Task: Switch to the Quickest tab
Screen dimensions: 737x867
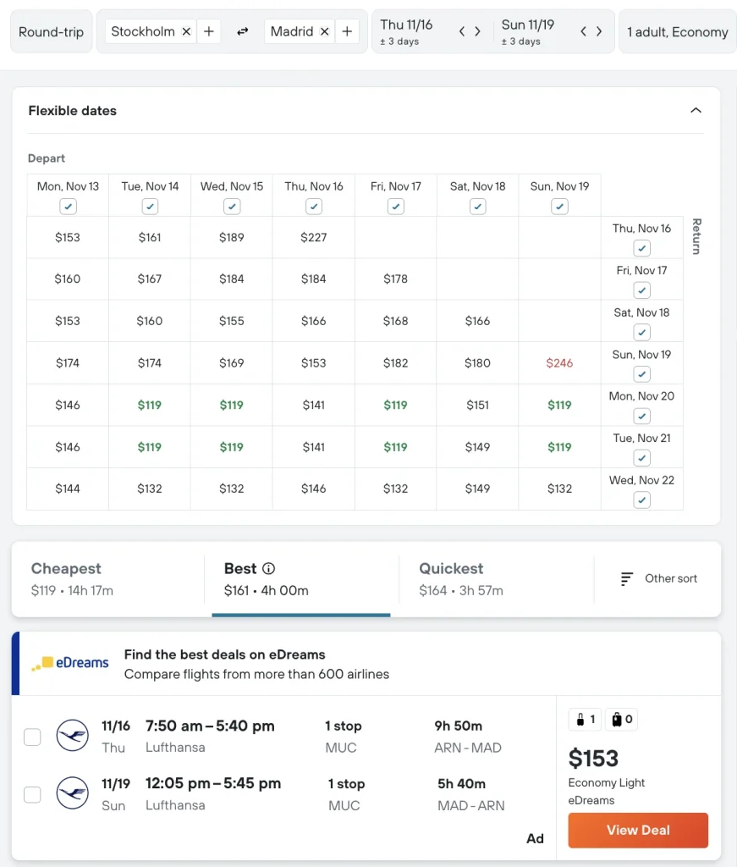Action: coord(496,579)
